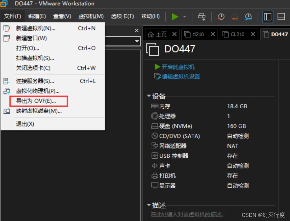The height and width of the screenshot is (221, 290).
Task: Select the USB 控制器 device row
Action: point(213,156)
